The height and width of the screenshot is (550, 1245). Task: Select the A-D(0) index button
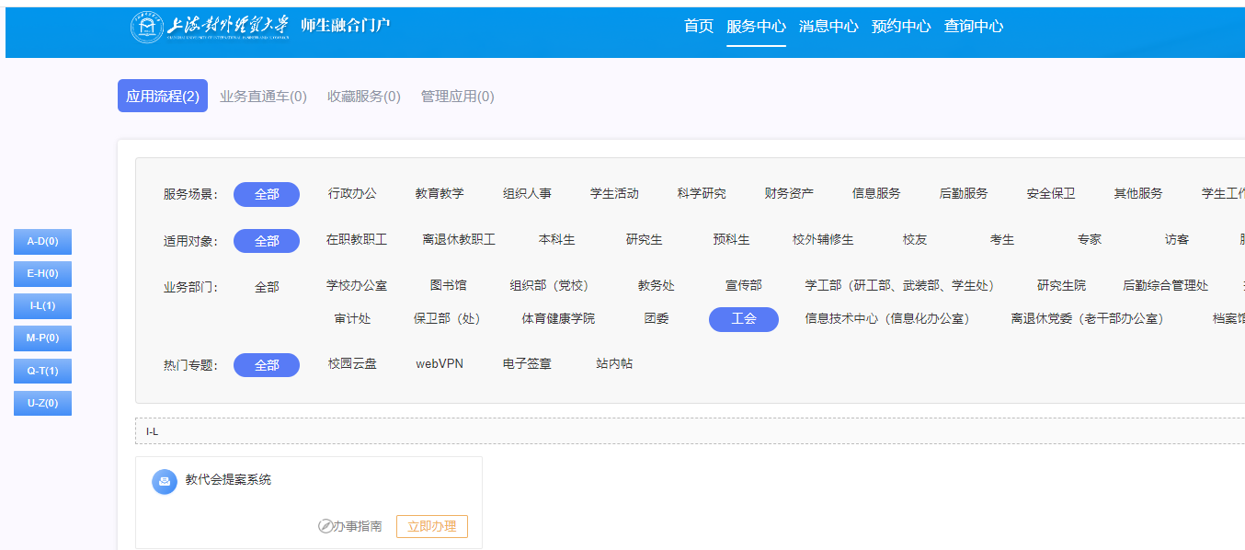pyautogui.click(x=42, y=242)
